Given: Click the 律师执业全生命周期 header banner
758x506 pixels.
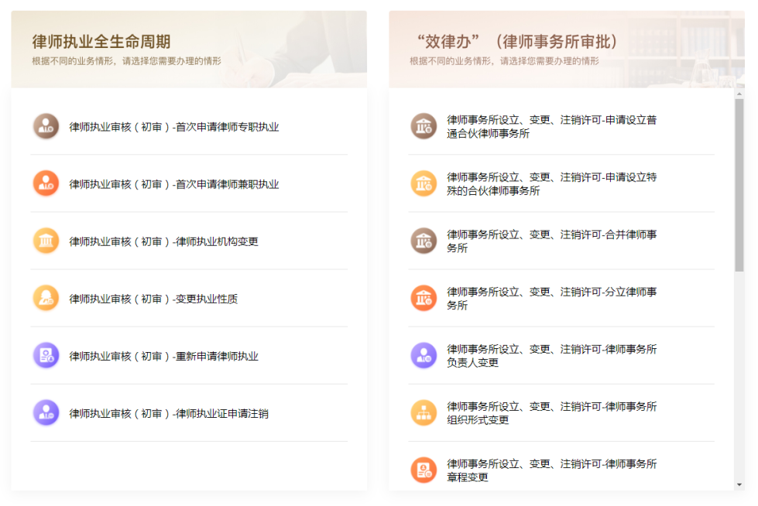Looking at the screenshot, I should pyautogui.click(x=189, y=49).
